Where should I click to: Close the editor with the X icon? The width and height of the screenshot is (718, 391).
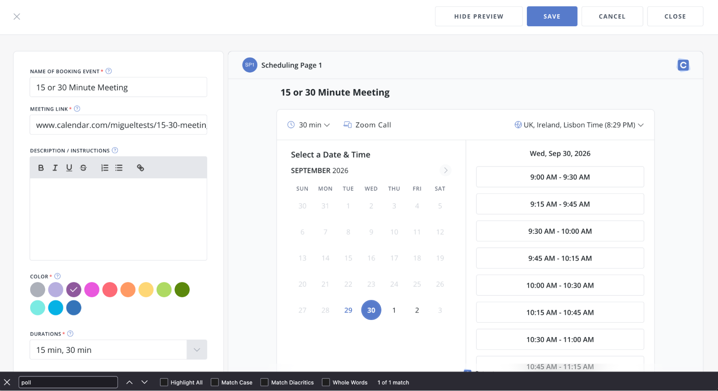click(x=17, y=17)
